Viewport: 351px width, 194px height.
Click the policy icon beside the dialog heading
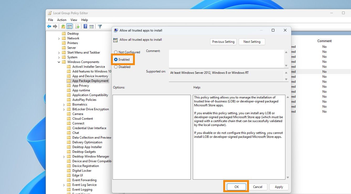(x=115, y=40)
